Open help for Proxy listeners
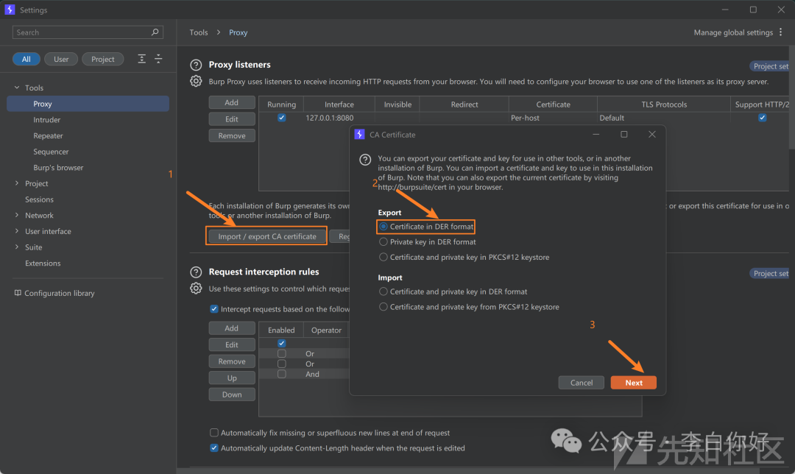 196,65
